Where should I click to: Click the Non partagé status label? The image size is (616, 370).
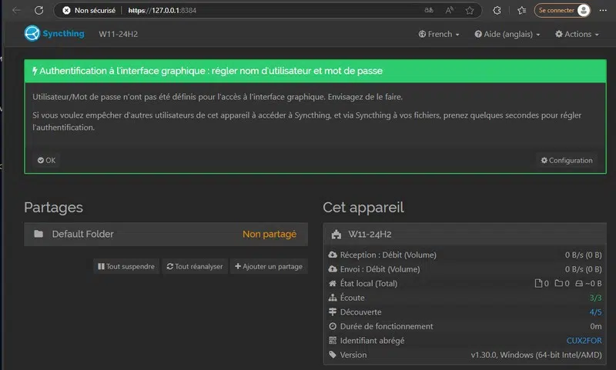tap(269, 235)
